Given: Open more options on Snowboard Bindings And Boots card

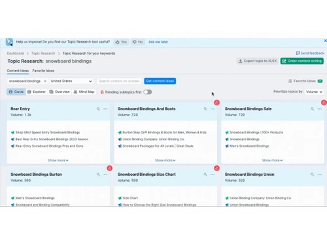Looking at the screenshot, I should [x=213, y=108].
